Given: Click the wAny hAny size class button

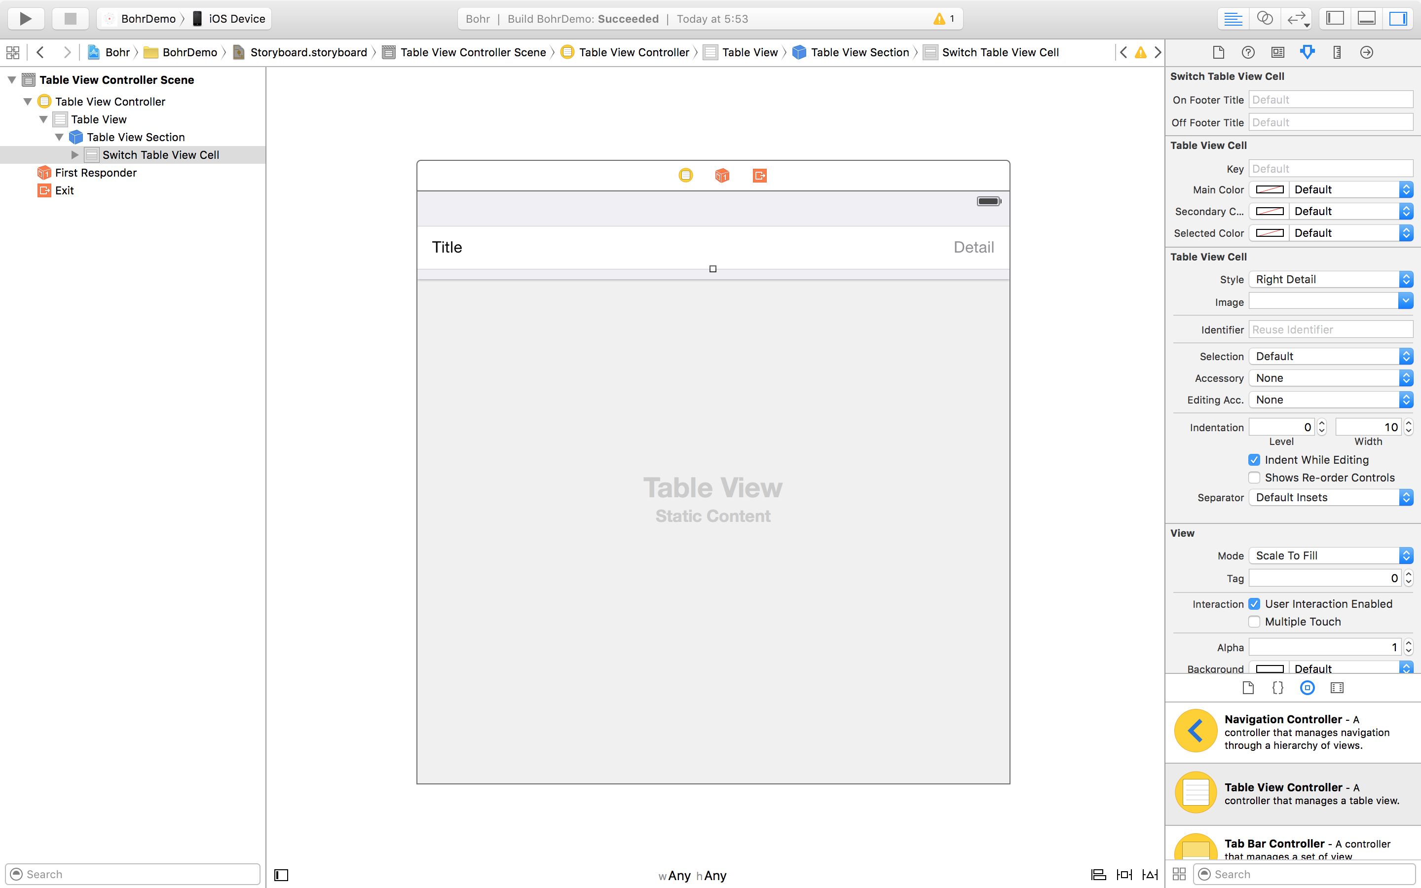Looking at the screenshot, I should coord(693,876).
